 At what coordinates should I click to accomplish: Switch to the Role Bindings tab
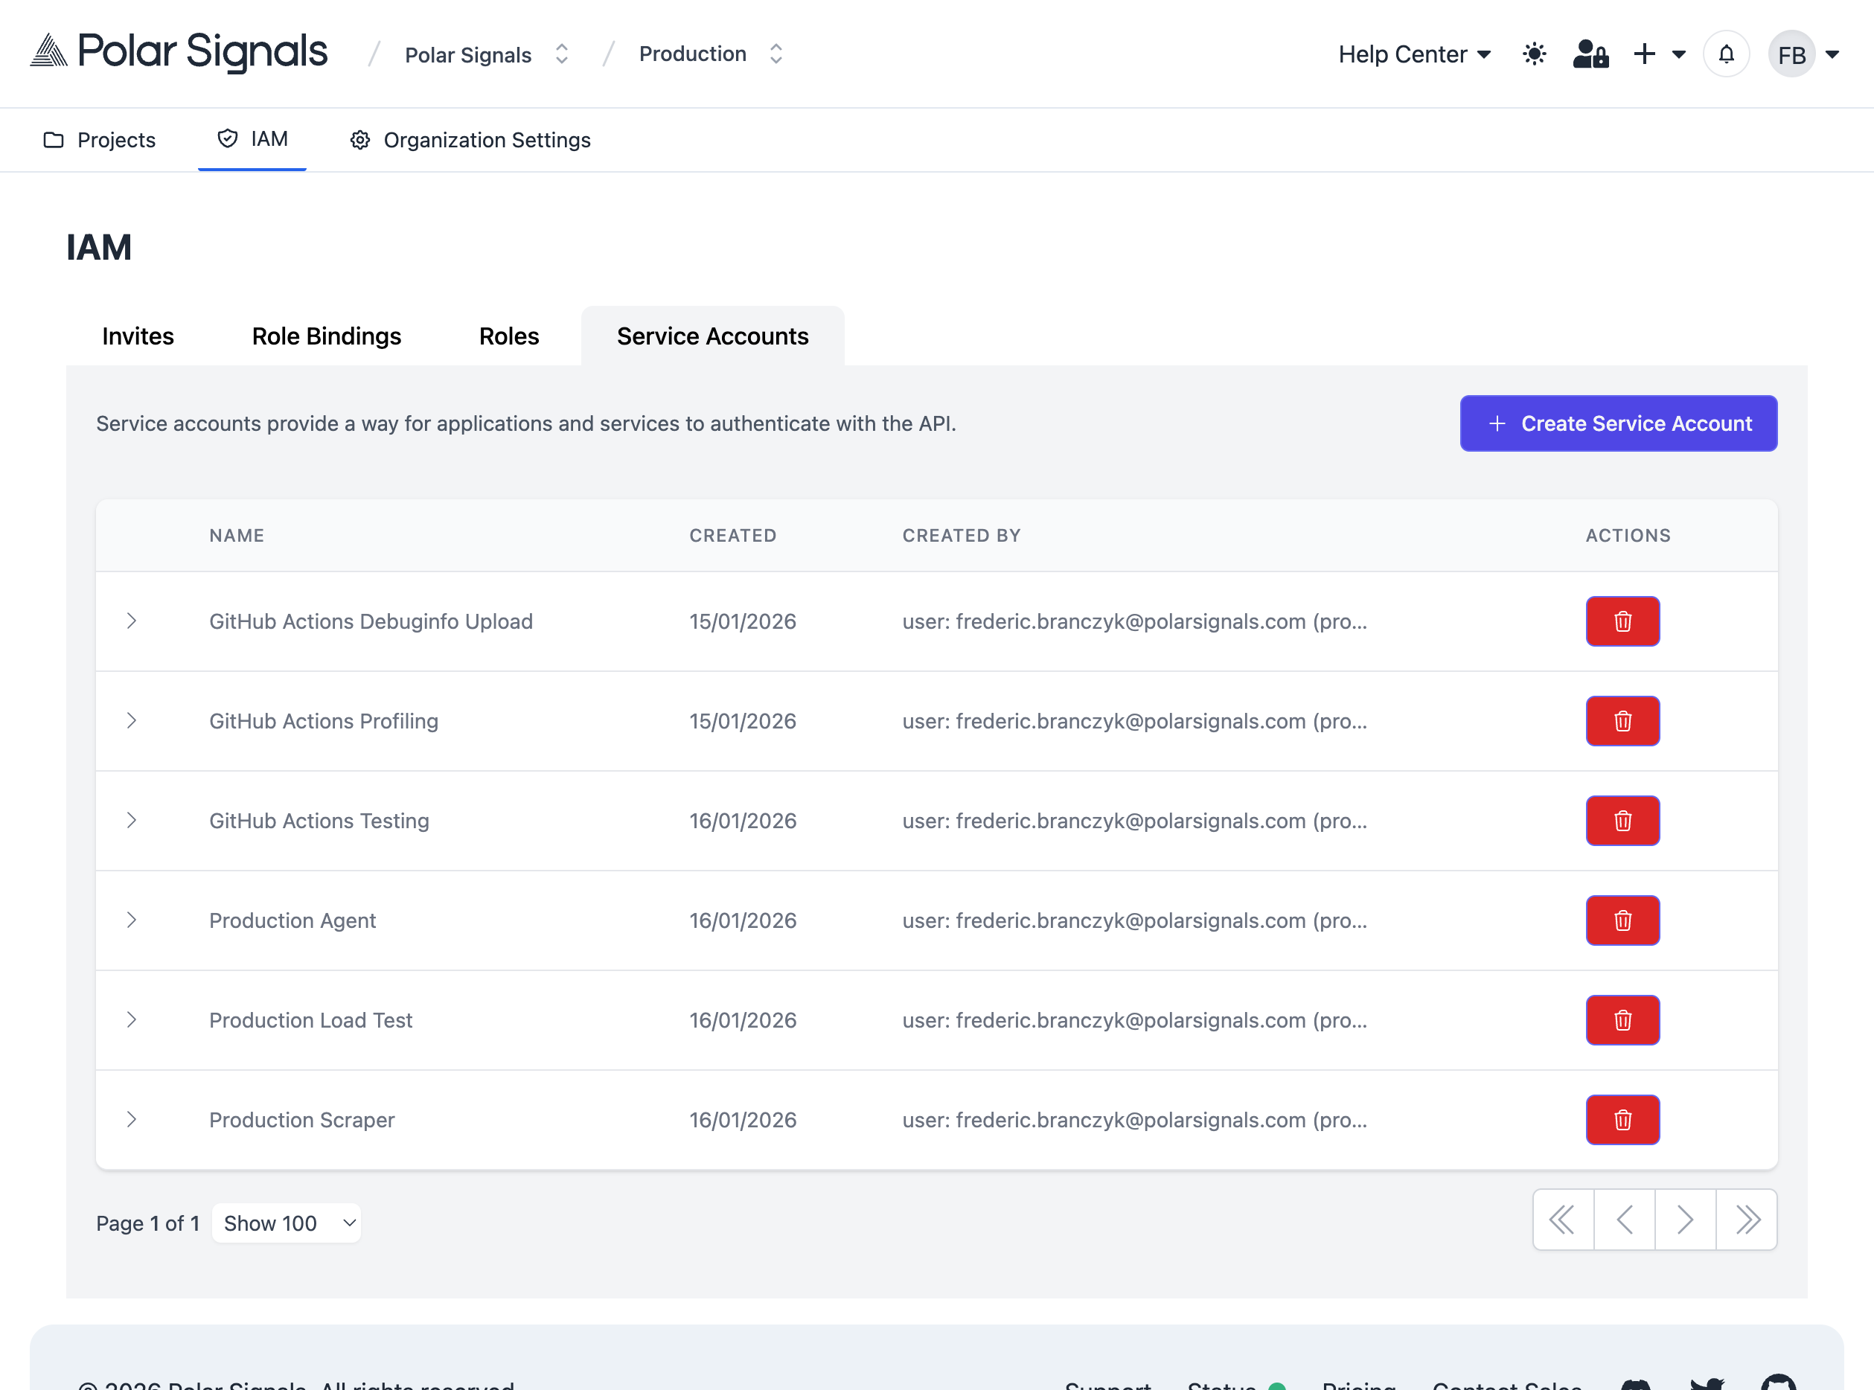pos(326,336)
